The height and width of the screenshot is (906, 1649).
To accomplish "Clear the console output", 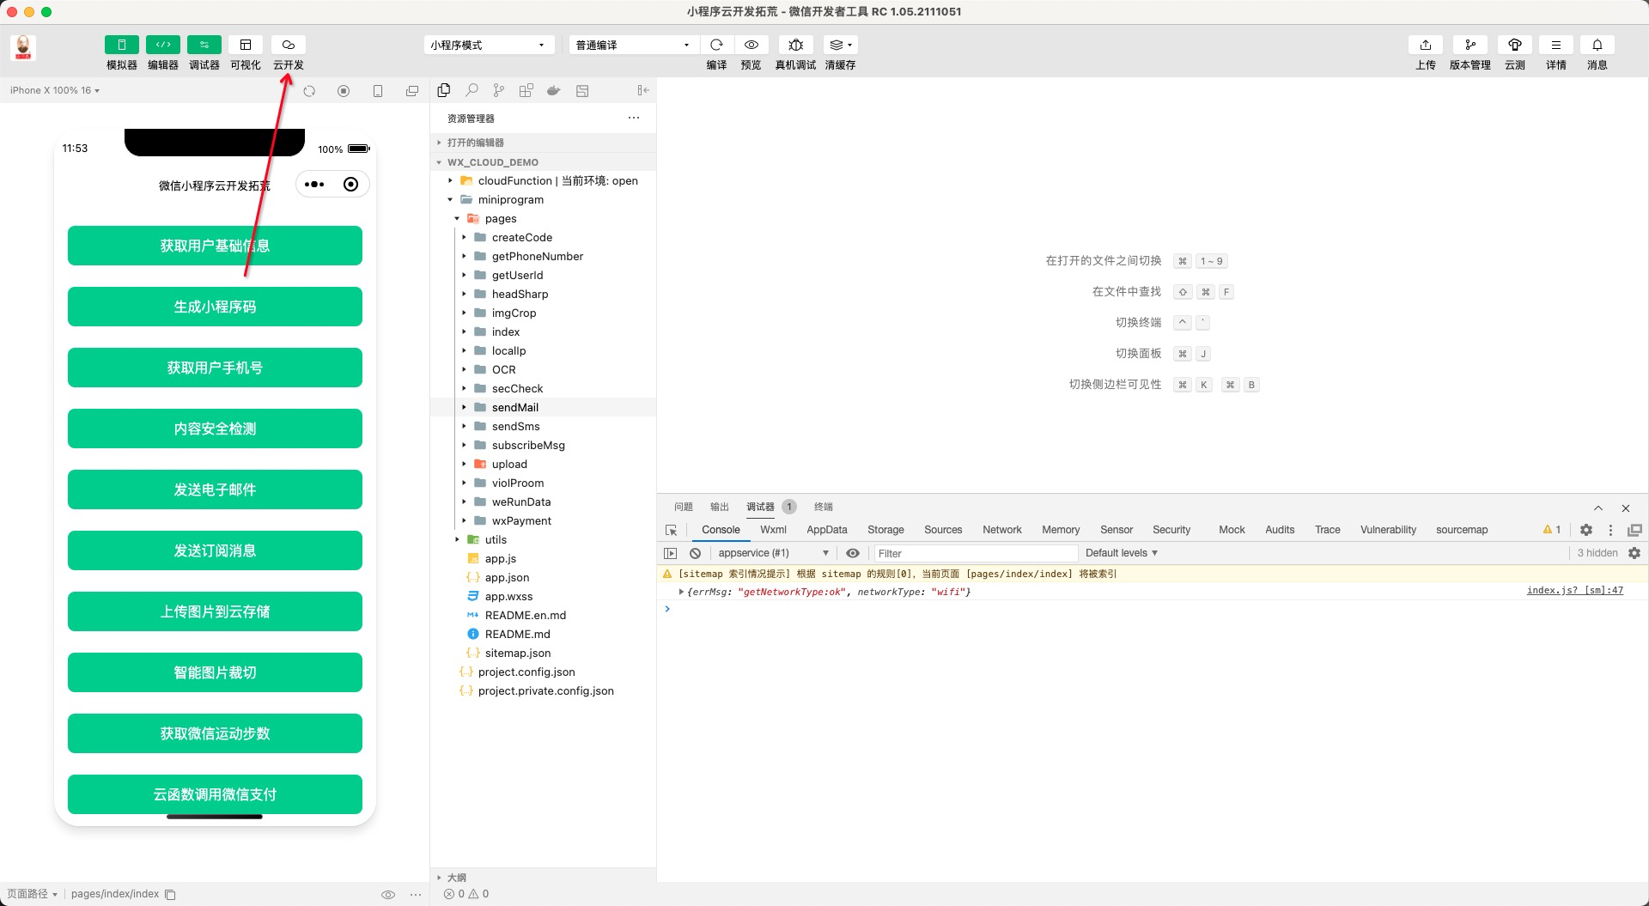I will [696, 553].
